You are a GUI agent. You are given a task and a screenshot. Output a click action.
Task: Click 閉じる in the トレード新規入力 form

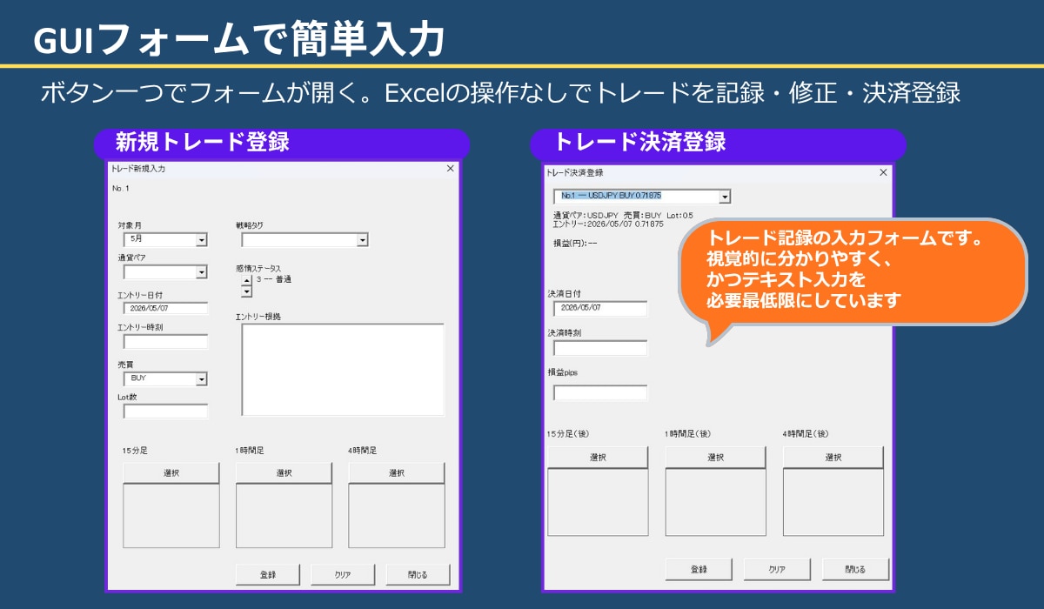pos(418,575)
